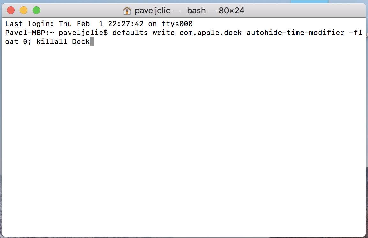Click the empty area of the terminal
This screenshot has width=368, height=238.
click(184, 144)
